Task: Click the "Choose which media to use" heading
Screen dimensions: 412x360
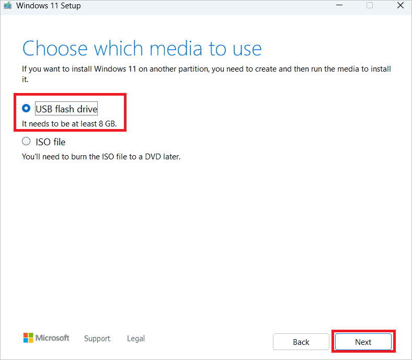Action: (142, 49)
